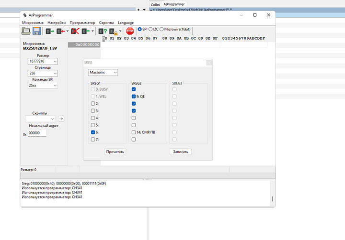Toggle SREG1 bit 2 checkbox
The image size is (345, 240).
coord(93,104)
